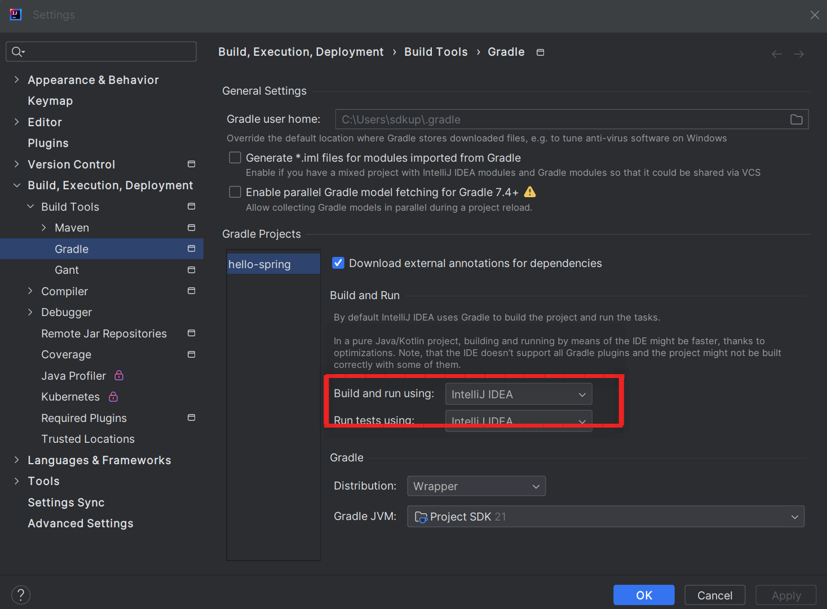The height and width of the screenshot is (609, 827).
Task: Click project-level icon on Compiler row
Action: 192,291
